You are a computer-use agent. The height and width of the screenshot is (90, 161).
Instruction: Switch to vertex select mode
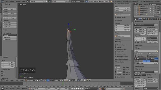coord(63,80)
